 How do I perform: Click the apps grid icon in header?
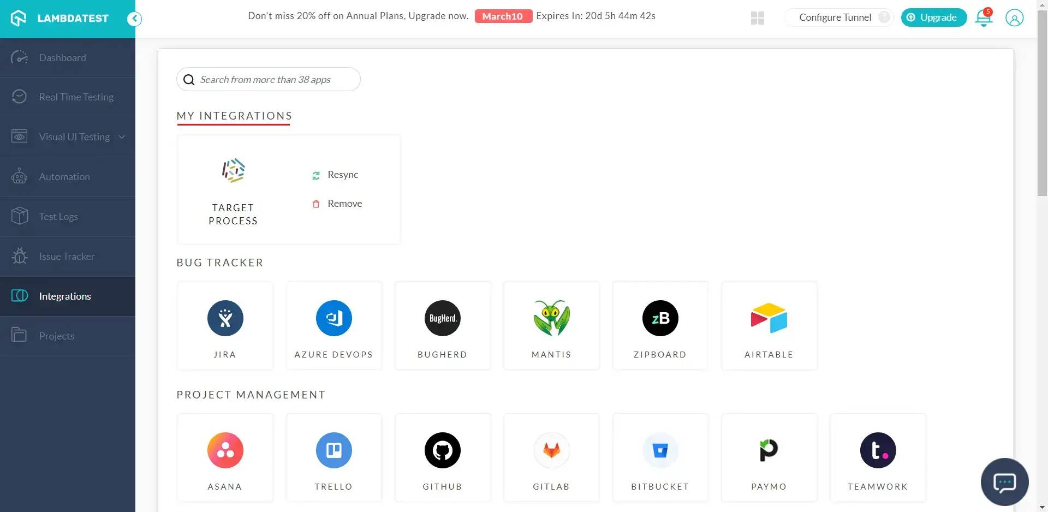point(757,18)
